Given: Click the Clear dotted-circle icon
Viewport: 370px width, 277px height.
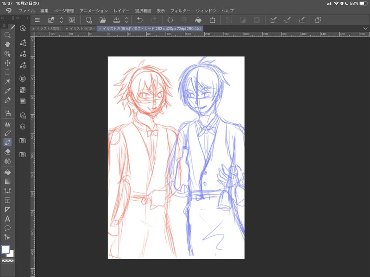Looking at the screenshot, I should point(170,20).
